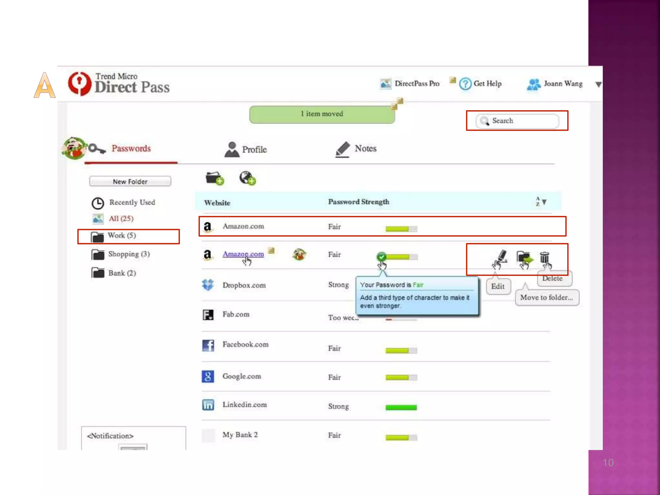The image size is (660, 495).
Task: Open the Joann Wang account dropdown arrow
Action: (598, 84)
